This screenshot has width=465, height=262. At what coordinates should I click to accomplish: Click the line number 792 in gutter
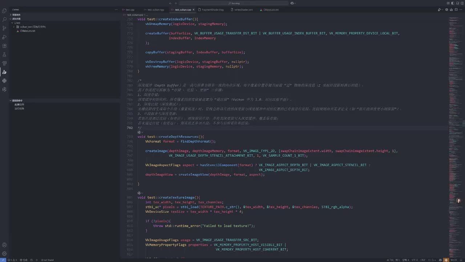tap(130, 128)
